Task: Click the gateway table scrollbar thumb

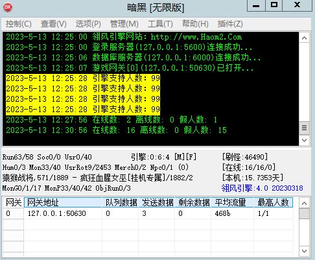Action: pyautogui.click(x=304, y=213)
